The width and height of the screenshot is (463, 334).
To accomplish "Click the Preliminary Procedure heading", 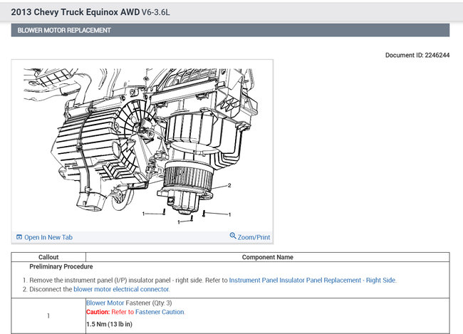I will (x=61, y=267).
